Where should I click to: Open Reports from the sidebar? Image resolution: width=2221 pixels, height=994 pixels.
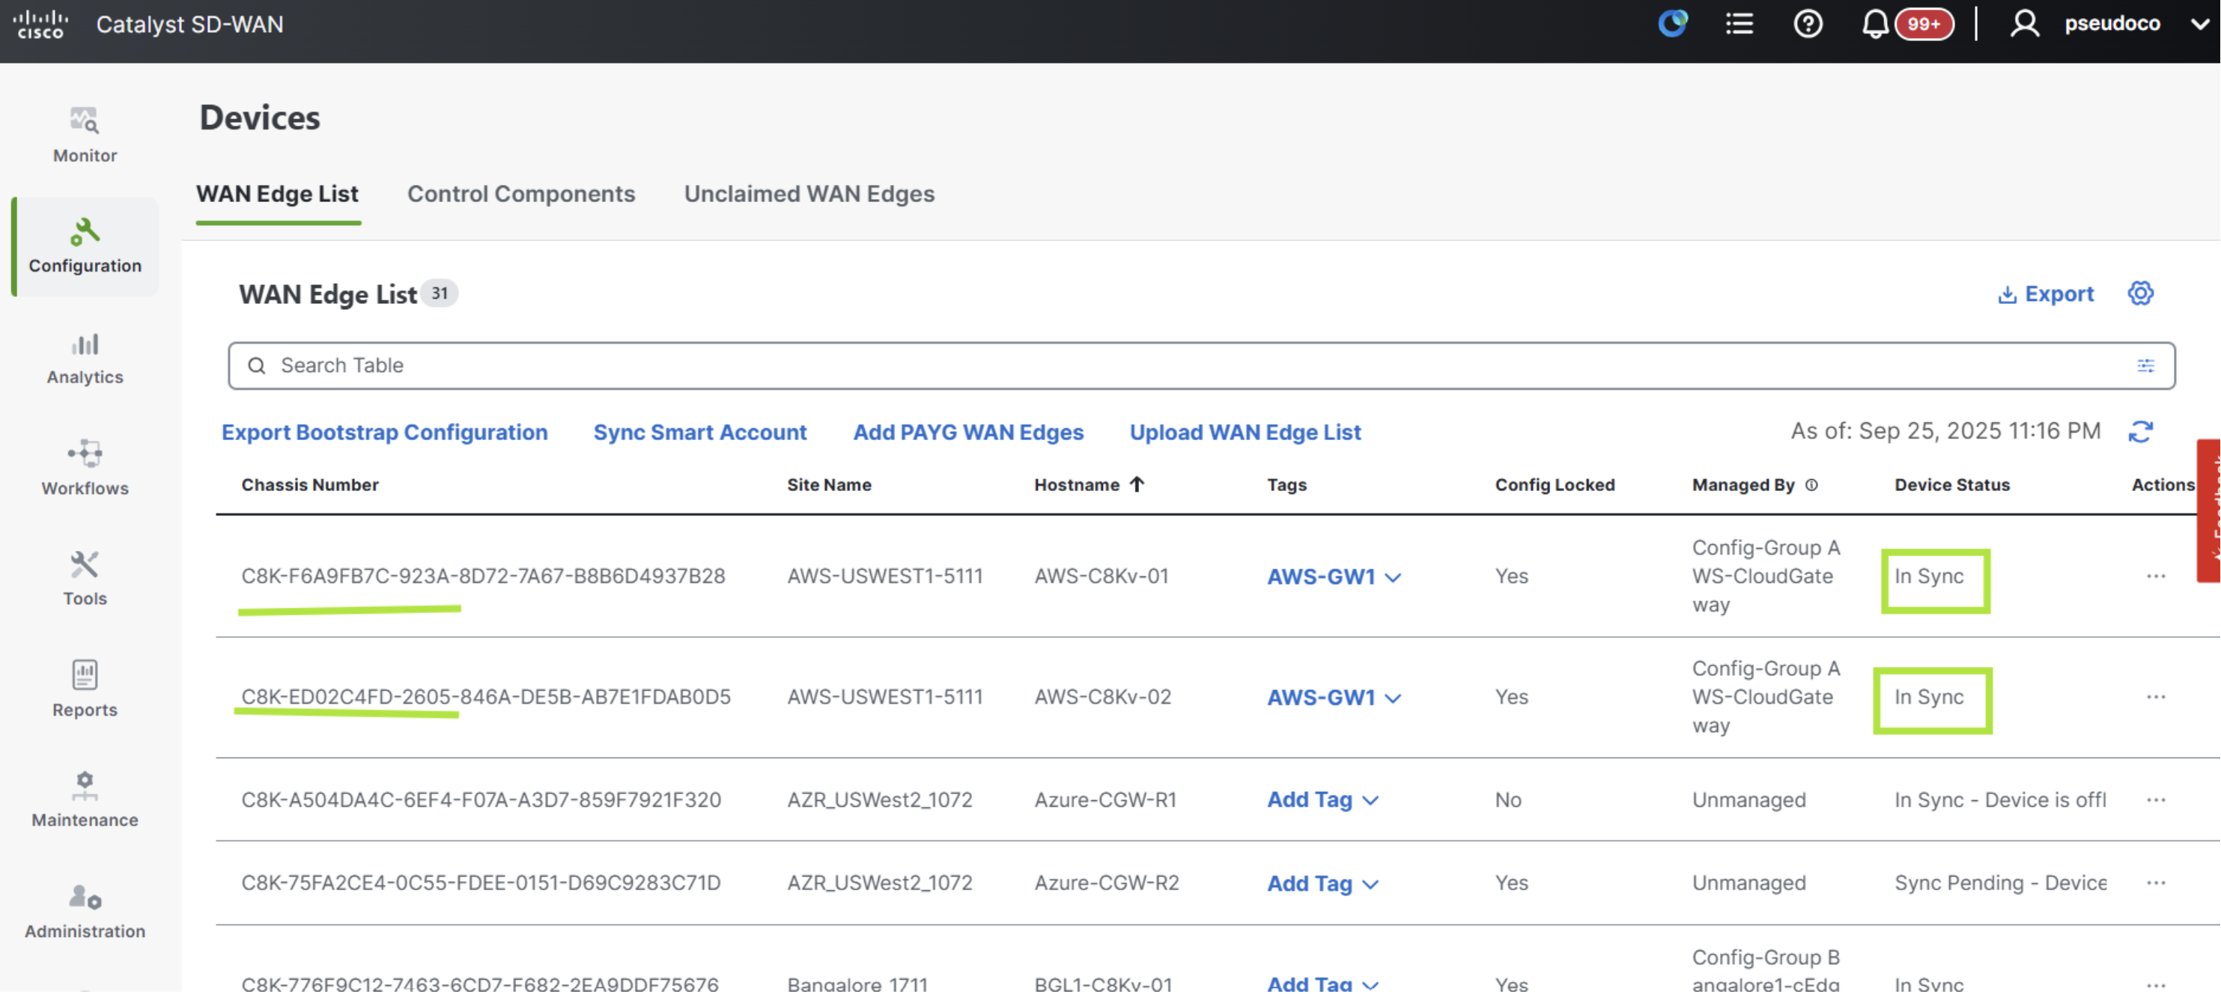(x=85, y=688)
